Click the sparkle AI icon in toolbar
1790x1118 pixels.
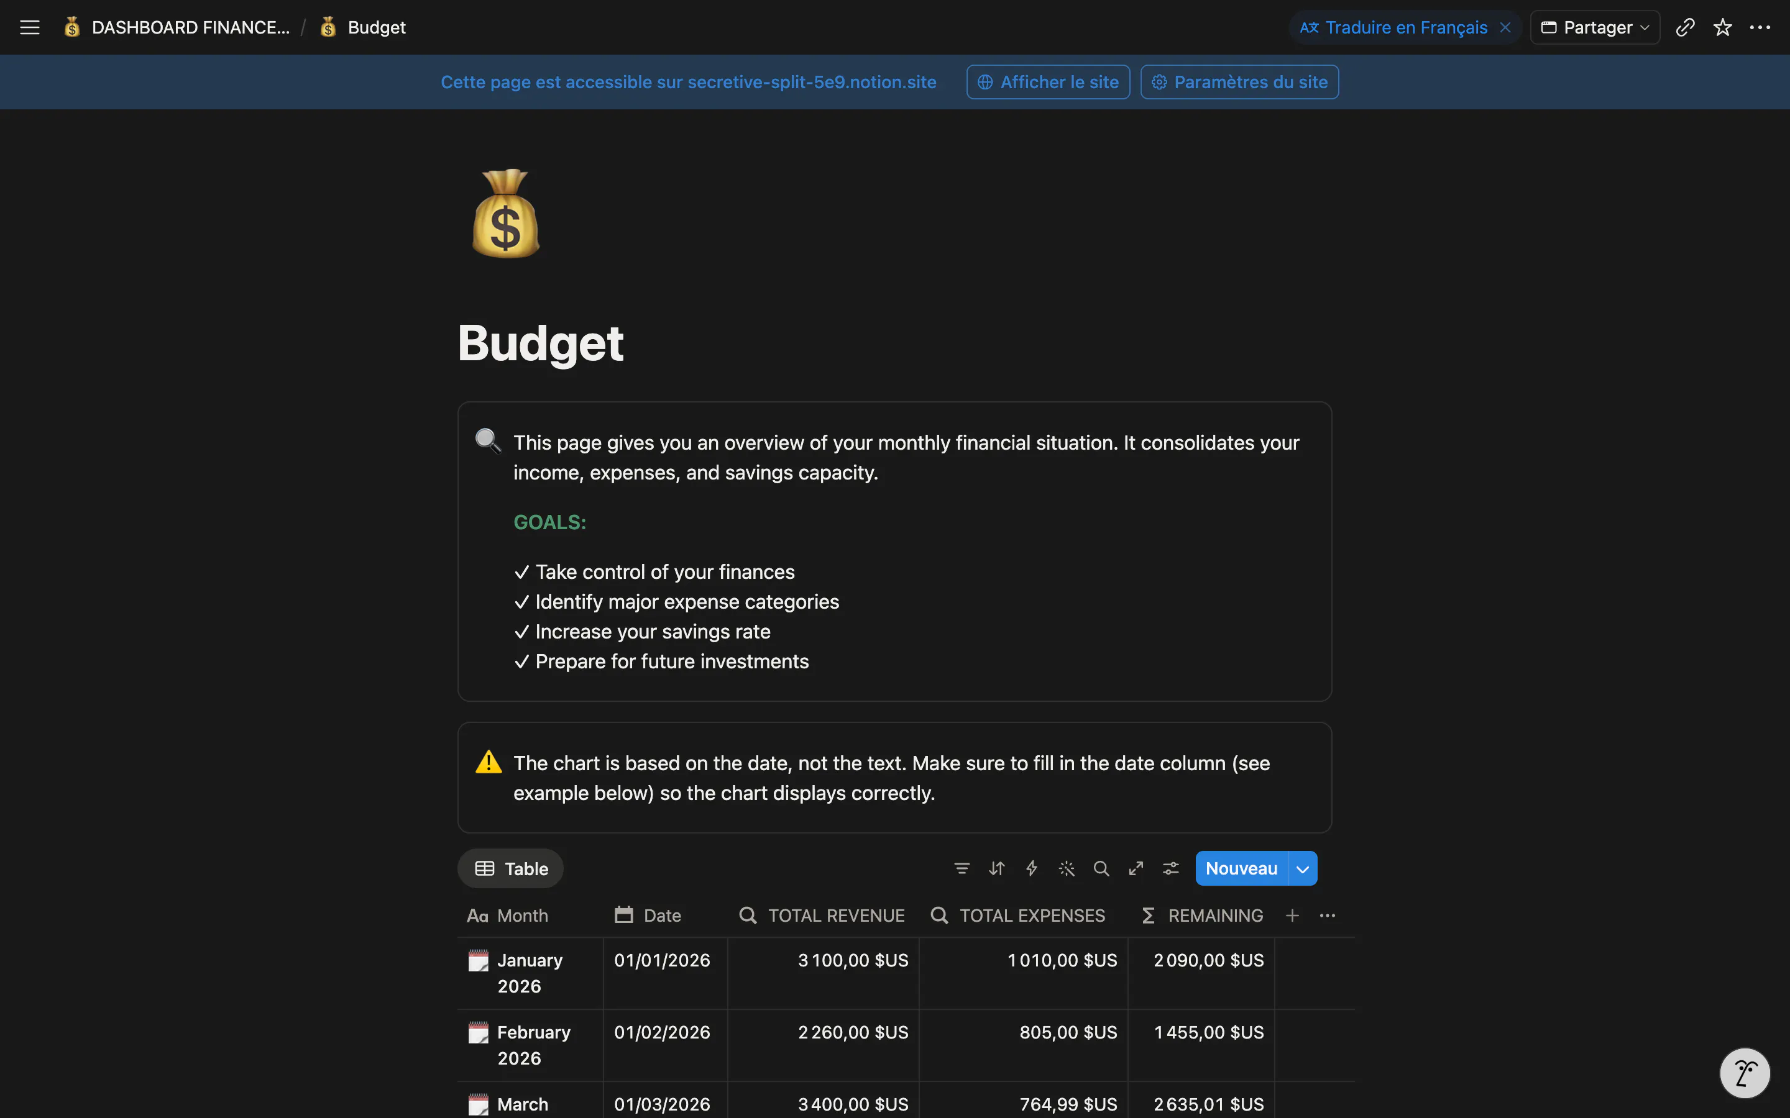pyautogui.click(x=1067, y=868)
